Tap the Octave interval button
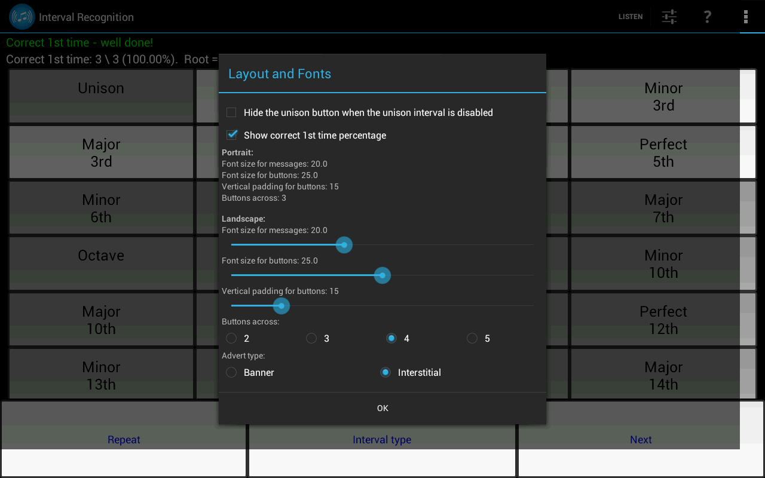Viewport: 765px width, 478px height. (101, 263)
